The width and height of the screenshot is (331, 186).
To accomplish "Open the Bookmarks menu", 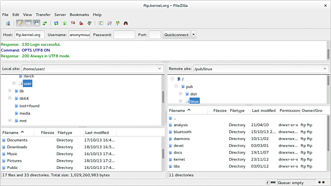I will [x=79, y=15].
